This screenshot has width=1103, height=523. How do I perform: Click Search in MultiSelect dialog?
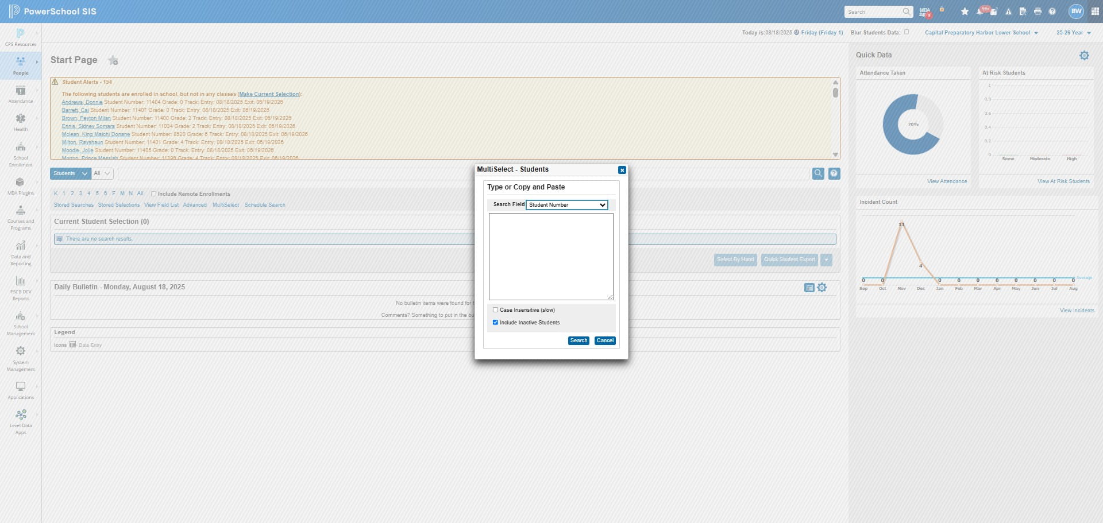tap(579, 340)
